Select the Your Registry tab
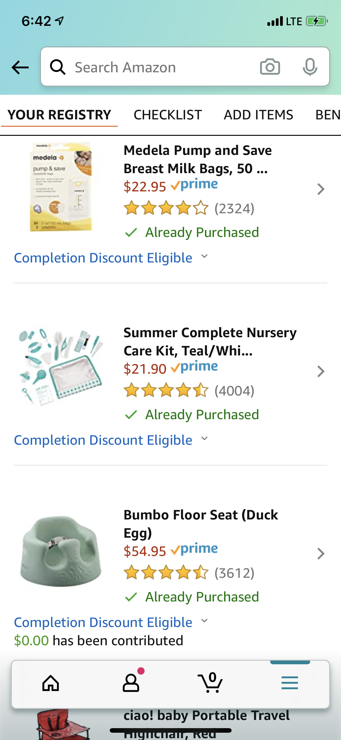 (x=59, y=115)
